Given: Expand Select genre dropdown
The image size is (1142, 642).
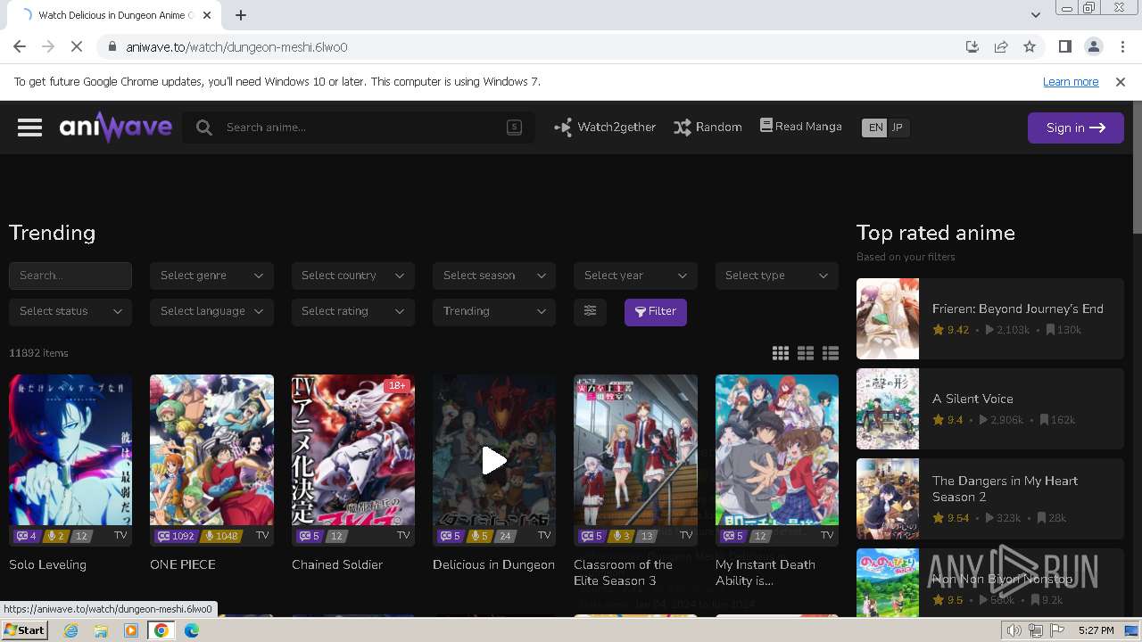Looking at the screenshot, I should click(x=211, y=276).
